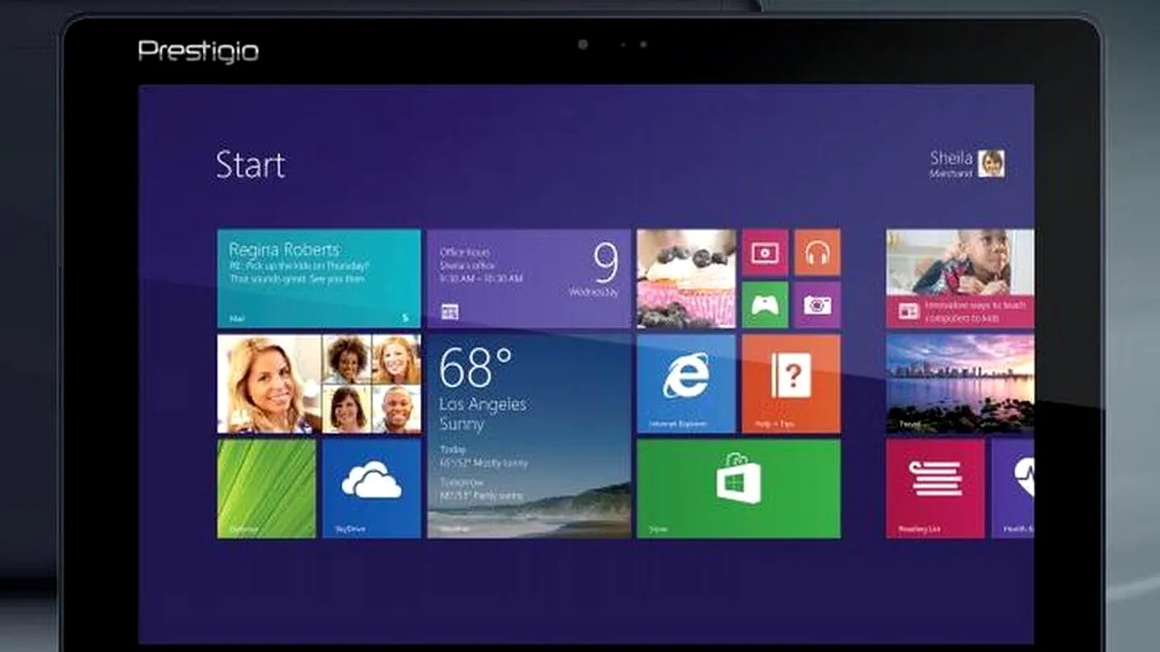Open the Calendar tile showing 9 Wednesday
The height and width of the screenshot is (652, 1160).
click(529, 279)
